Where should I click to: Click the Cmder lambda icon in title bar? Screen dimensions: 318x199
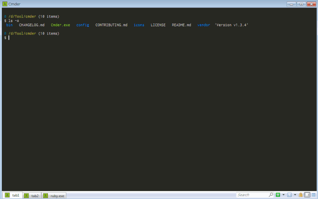pyautogui.click(x=5, y=4)
